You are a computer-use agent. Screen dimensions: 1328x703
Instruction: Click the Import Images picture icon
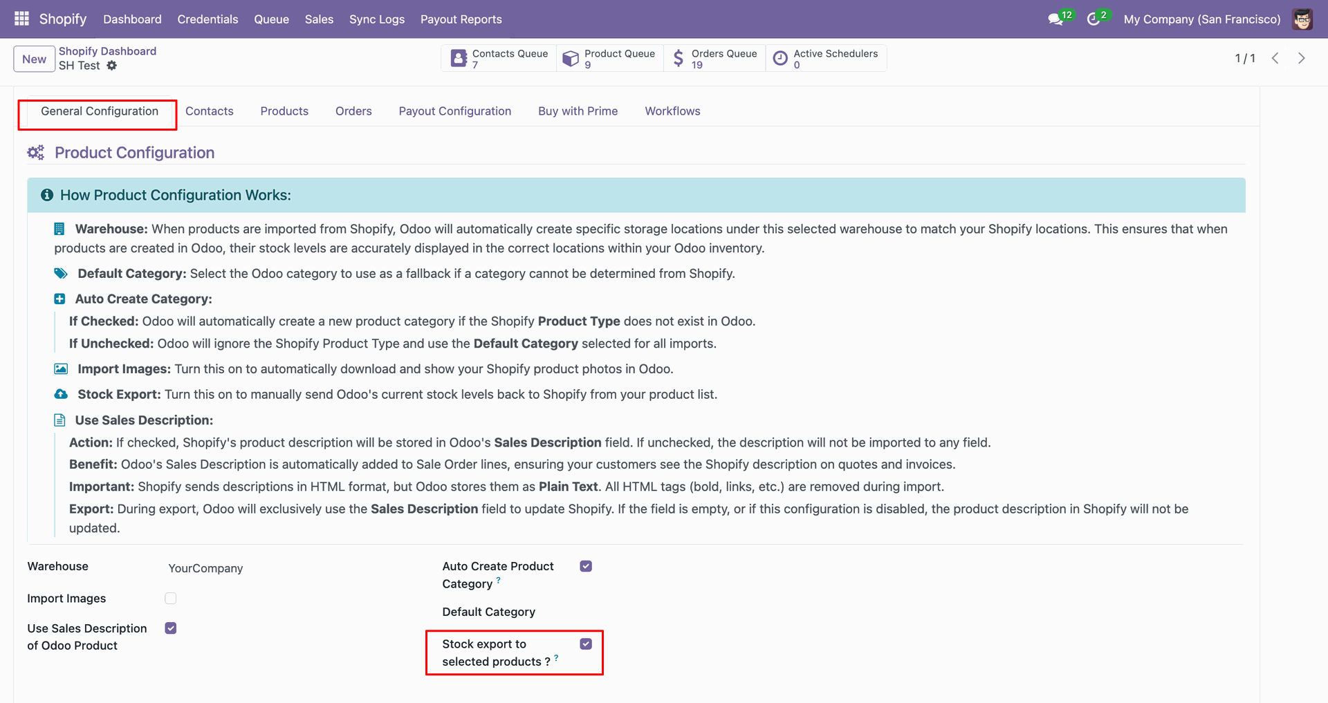click(x=61, y=369)
